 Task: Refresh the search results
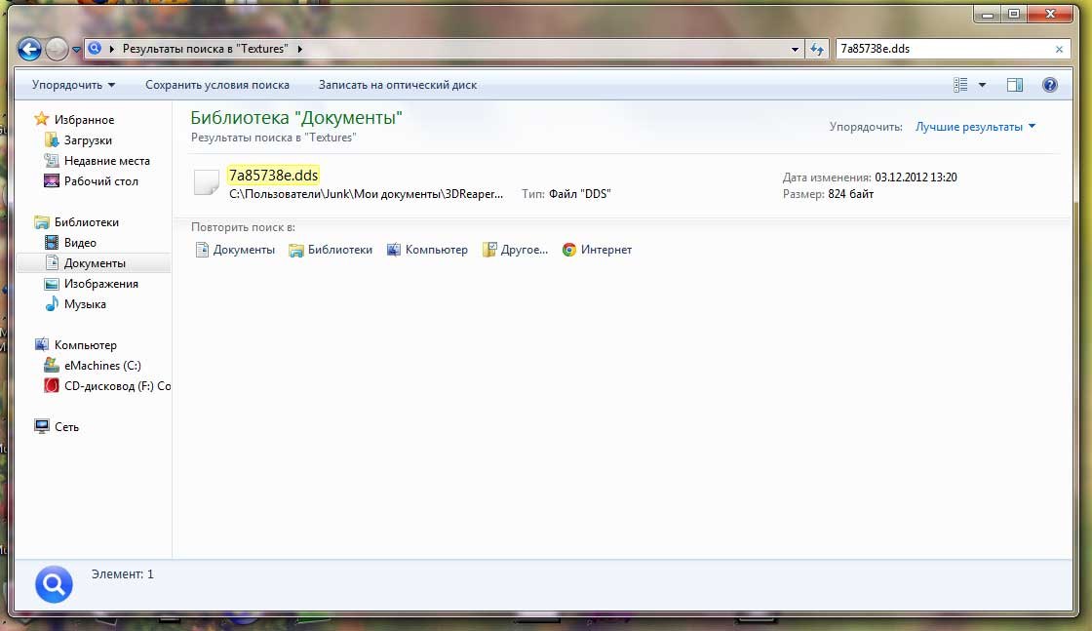point(817,50)
